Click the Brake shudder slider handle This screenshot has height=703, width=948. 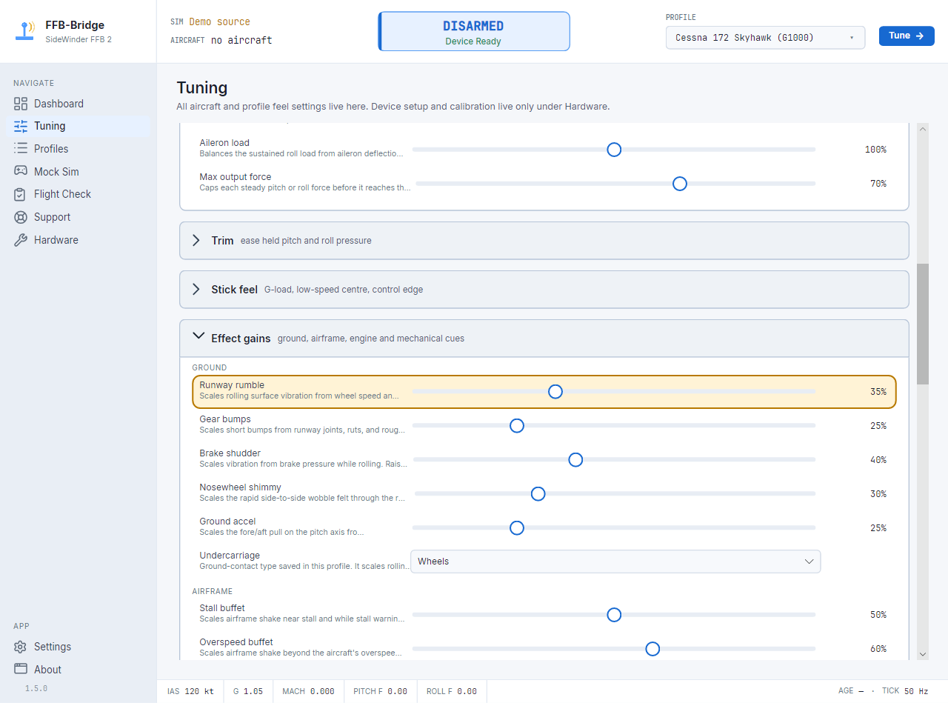[x=575, y=460]
